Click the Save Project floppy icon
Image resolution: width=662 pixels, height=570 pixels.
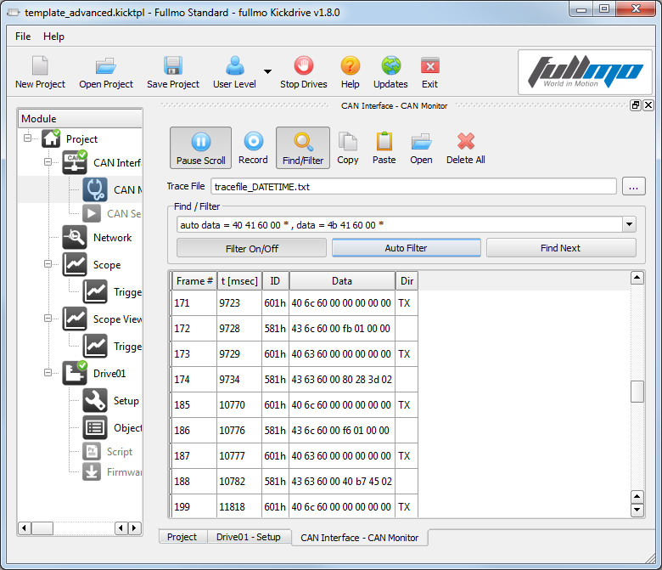[x=173, y=66]
